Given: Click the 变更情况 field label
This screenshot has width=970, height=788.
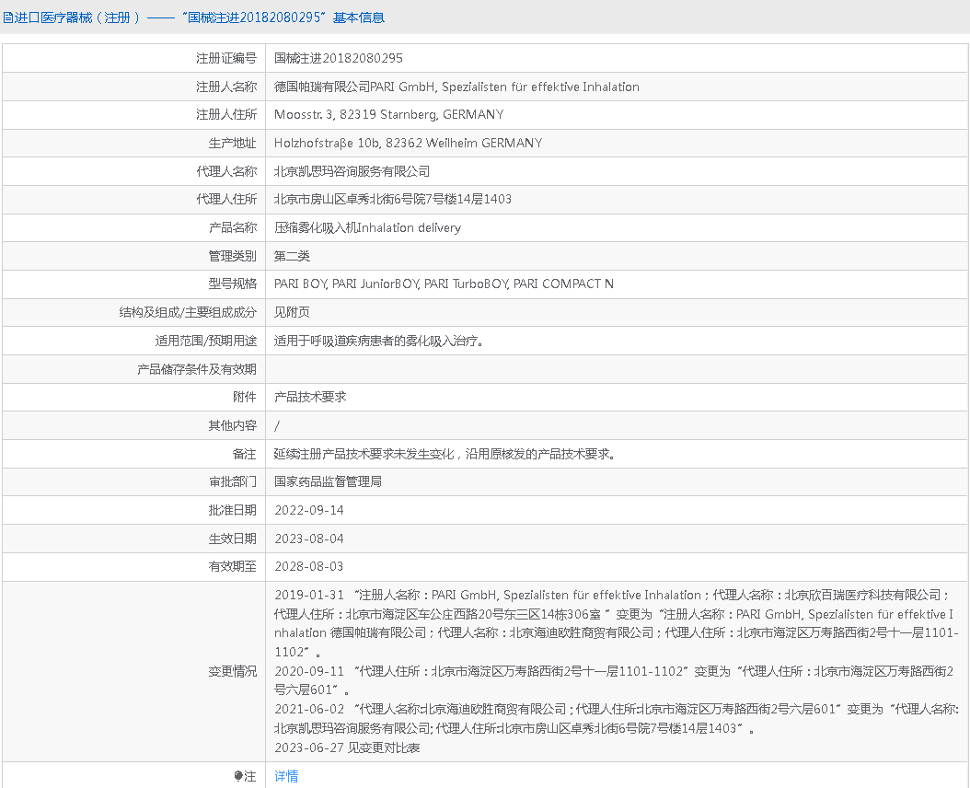Looking at the screenshot, I should pos(233,672).
